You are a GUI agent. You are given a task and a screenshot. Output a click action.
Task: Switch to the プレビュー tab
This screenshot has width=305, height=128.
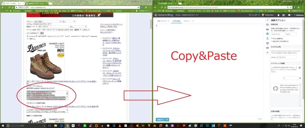pyautogui.click(x=189, y=21)
